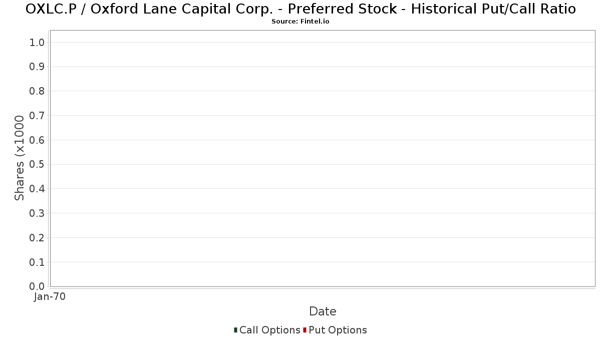
Task: Select the 0.1 y-axis tick label
Action: [x=38, y=262]
